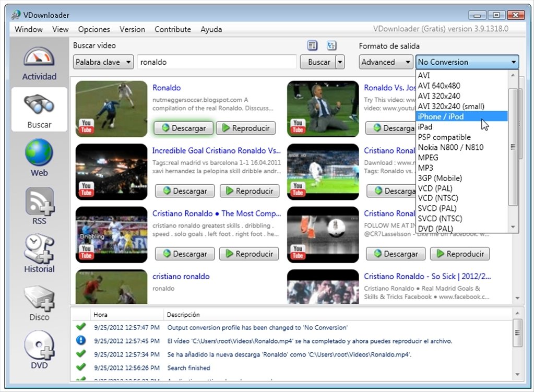534x392 pixels.
Task: Open the Historial sidebar icon
Action: pyautogui.click(x=39, y=254)
